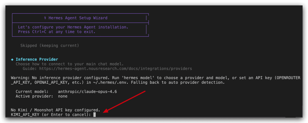Select the 'Inference Provider' heading

coord(37,59)
